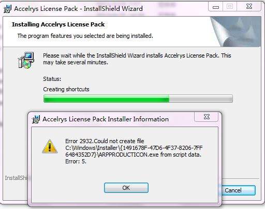Click the yellow warning triangle icon
Viewport: 265px width, 209px height.
coord(50,146)
